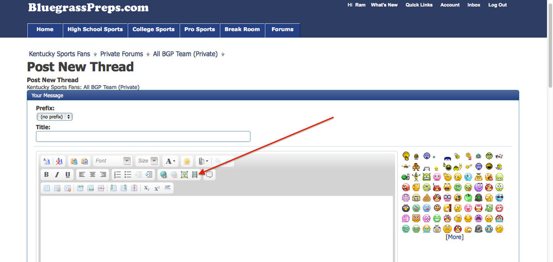Open the High School Sports tab
Screen dimensions: 553x262
coord(95,30)
